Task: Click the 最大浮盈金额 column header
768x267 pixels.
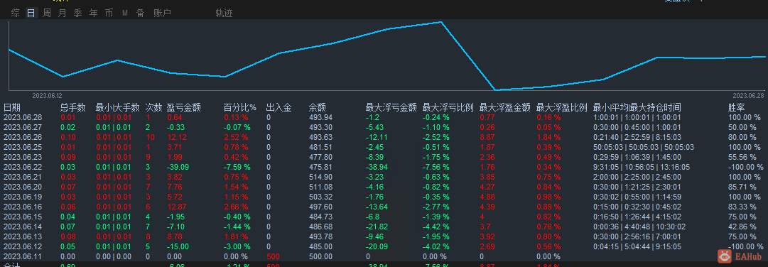Action: (504, 107)
